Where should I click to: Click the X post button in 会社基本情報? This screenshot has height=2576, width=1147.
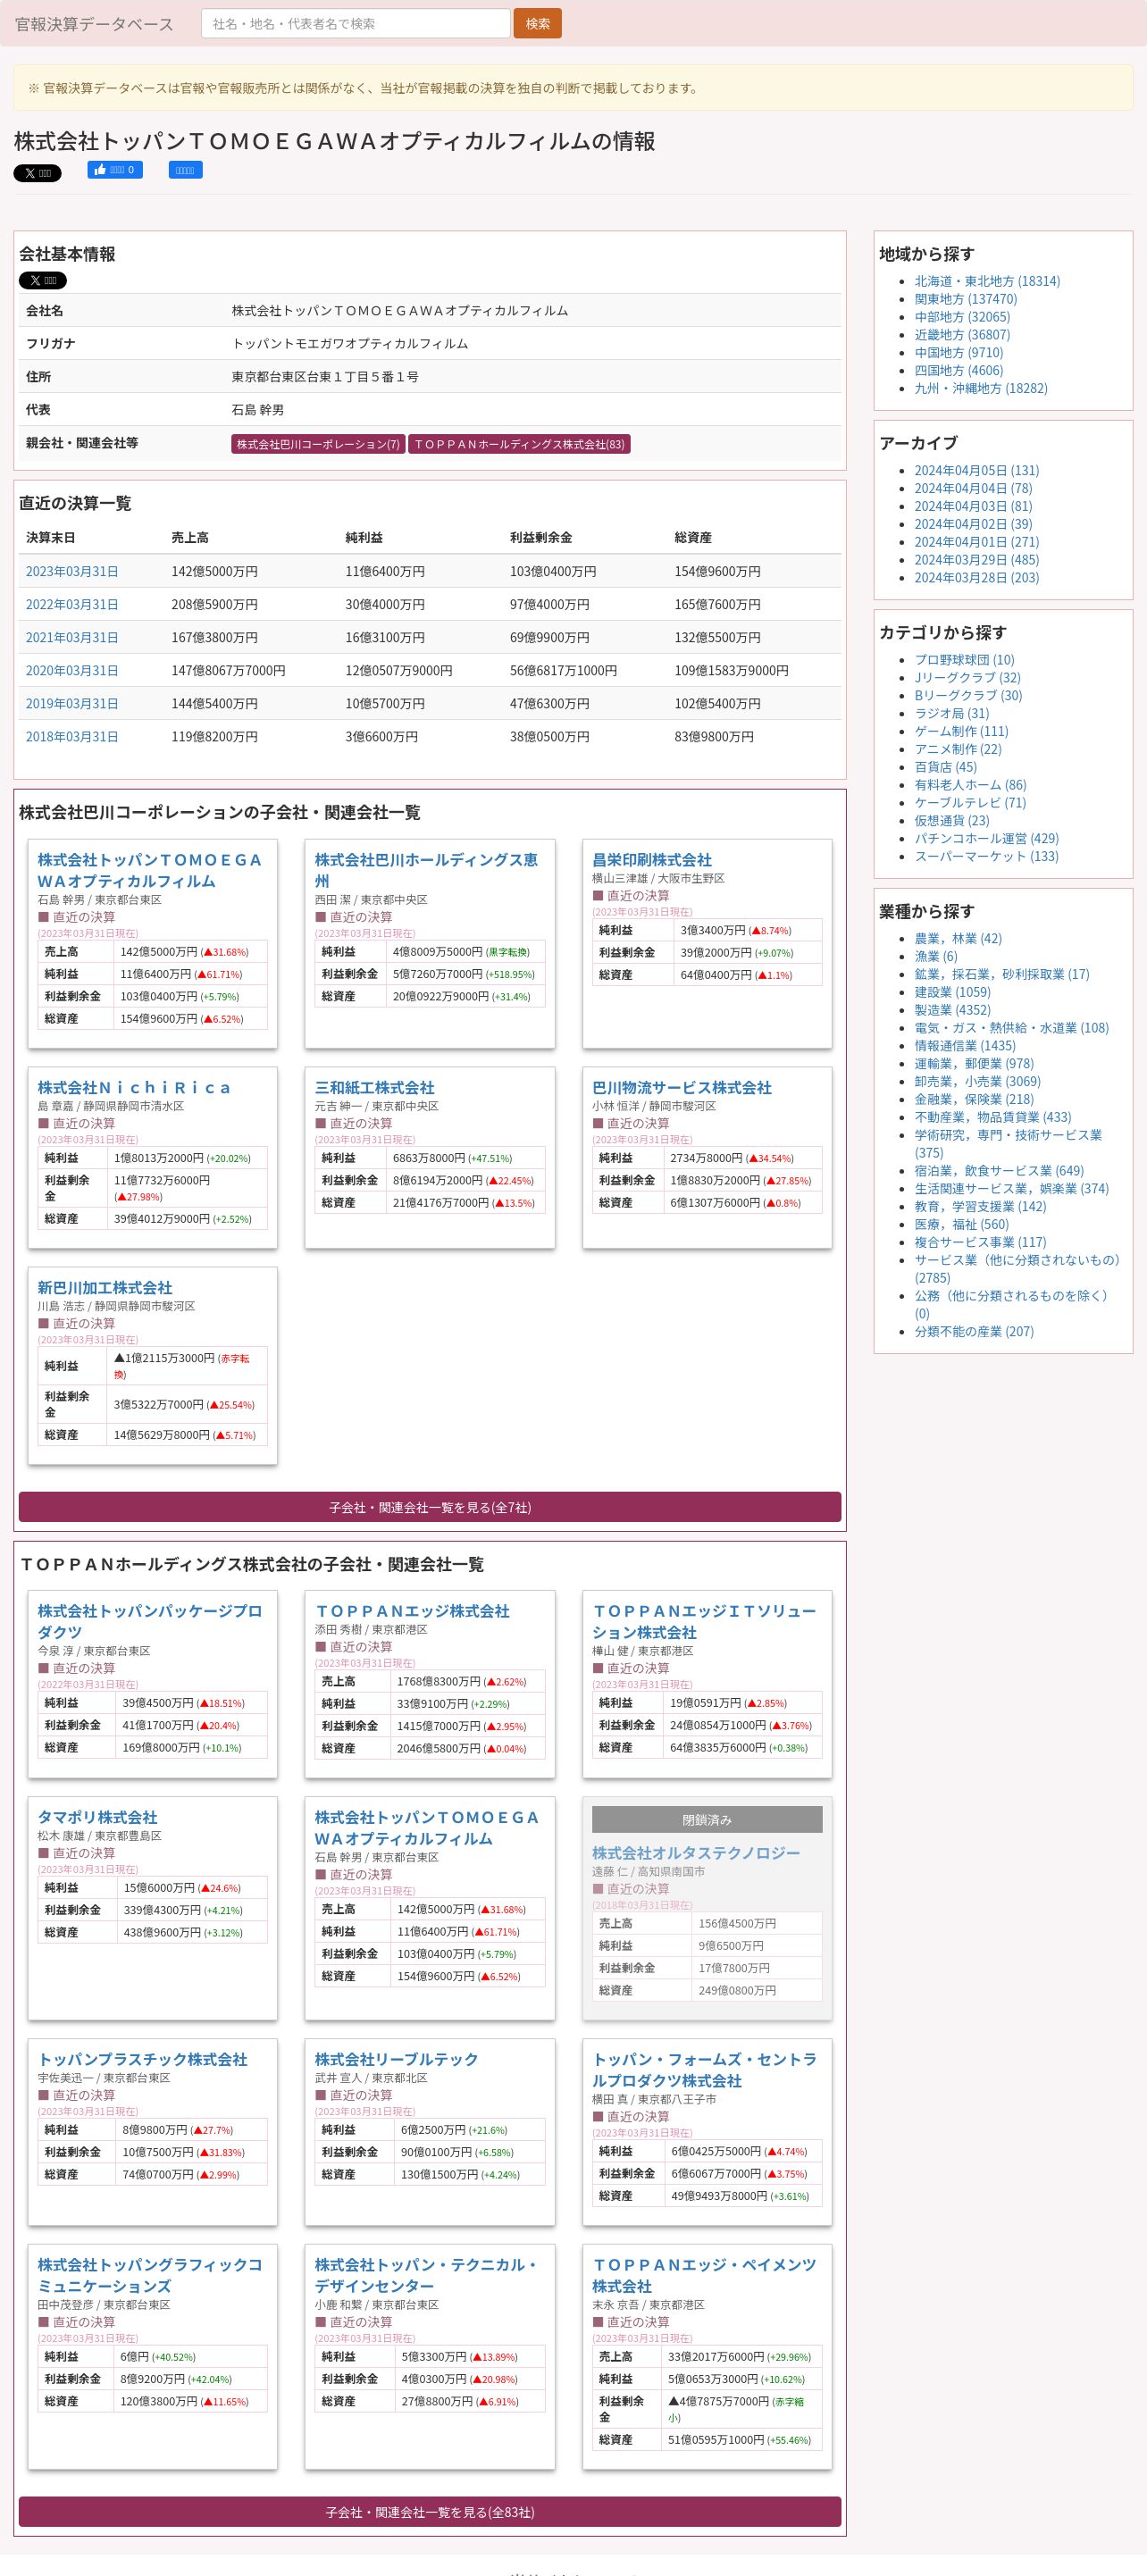43,280
